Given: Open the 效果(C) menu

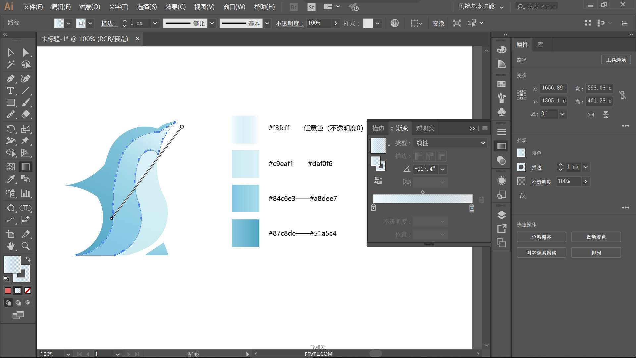Looking at the screenshot, I should pyautogui.click(x=175, y=7).
